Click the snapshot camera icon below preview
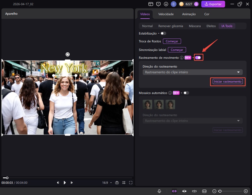This screenshot has width=252, height=195. coord(117,182)
